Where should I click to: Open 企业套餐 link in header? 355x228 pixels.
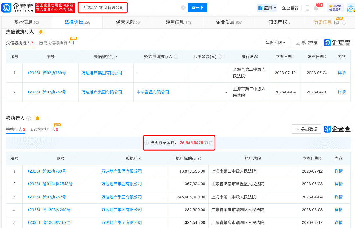tap(290, 8)
